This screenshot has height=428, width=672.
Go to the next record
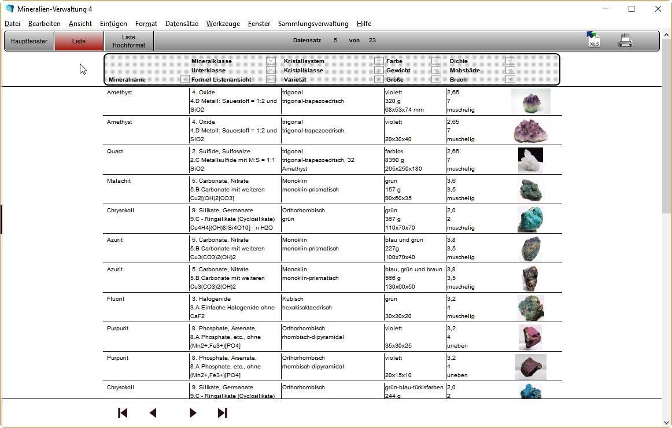(x=193, y=412)
